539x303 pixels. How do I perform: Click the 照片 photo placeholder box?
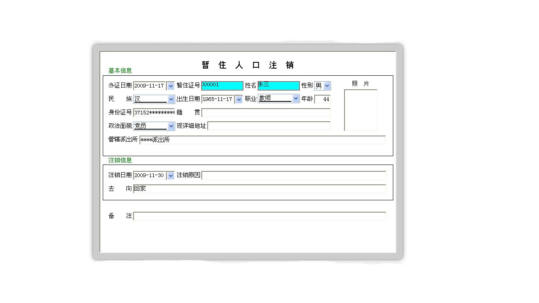click(x=360, y=109)
